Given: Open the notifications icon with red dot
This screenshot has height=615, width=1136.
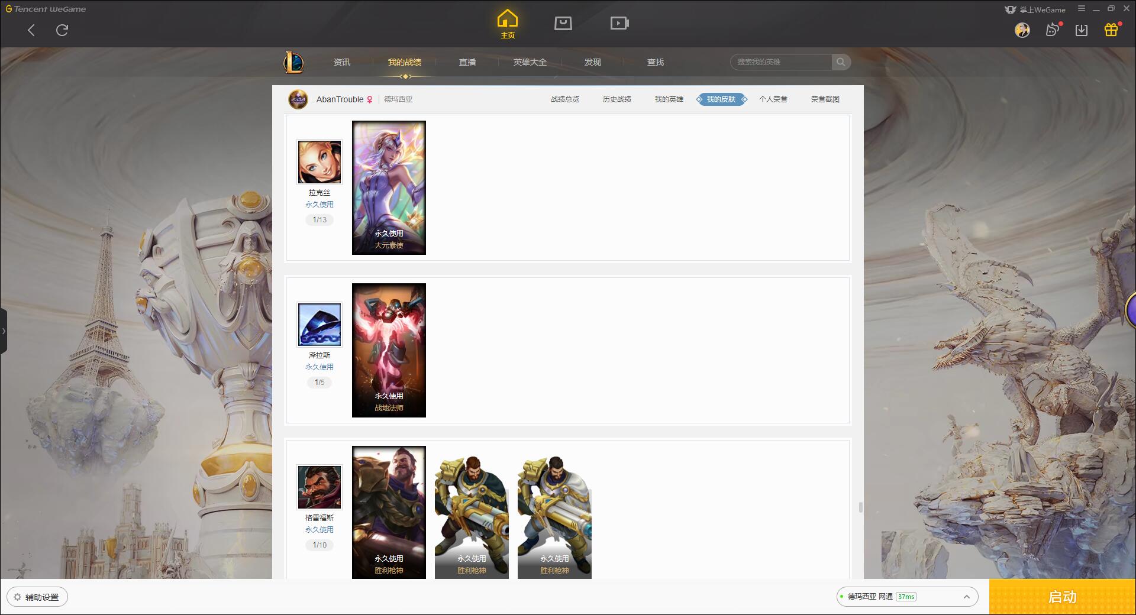Looking at the screenshot, I should pos(1053,30).
